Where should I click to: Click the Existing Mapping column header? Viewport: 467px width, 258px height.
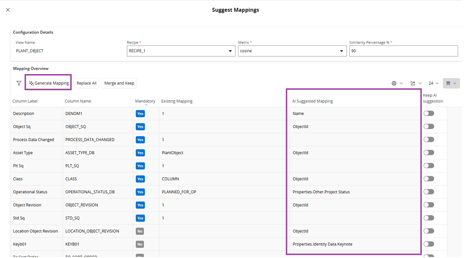tap(177, 101)
